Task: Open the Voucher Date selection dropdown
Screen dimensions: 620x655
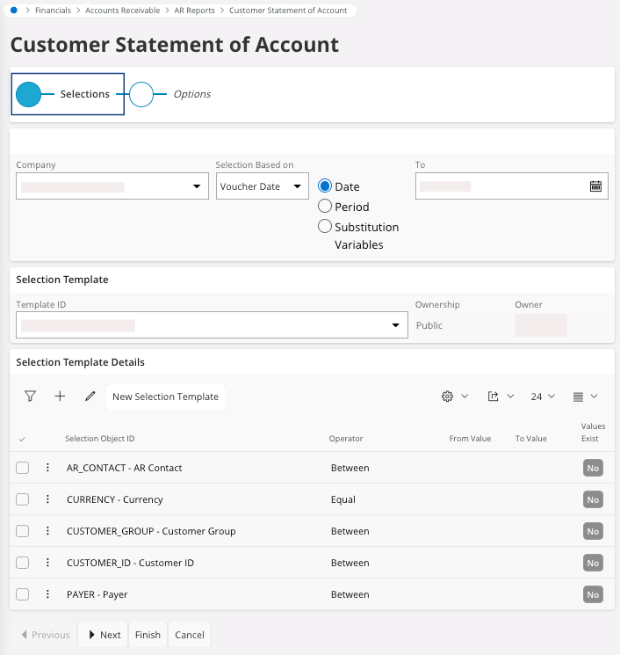Action: 262,186
